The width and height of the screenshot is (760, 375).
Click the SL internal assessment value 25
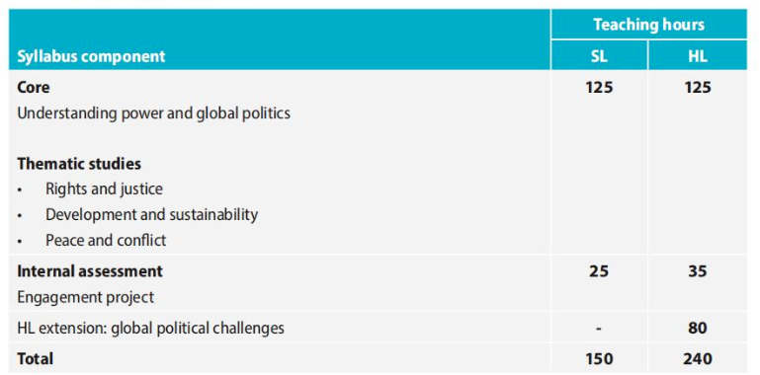coord(599,271)
